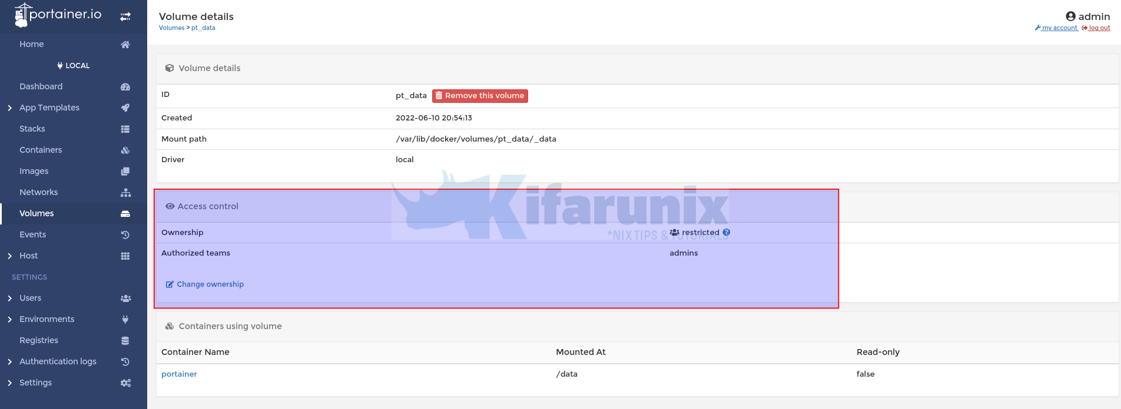This screenshot has height=409, width=1121.
Task: Click the Change ownership link
Action: pos(210,284)
